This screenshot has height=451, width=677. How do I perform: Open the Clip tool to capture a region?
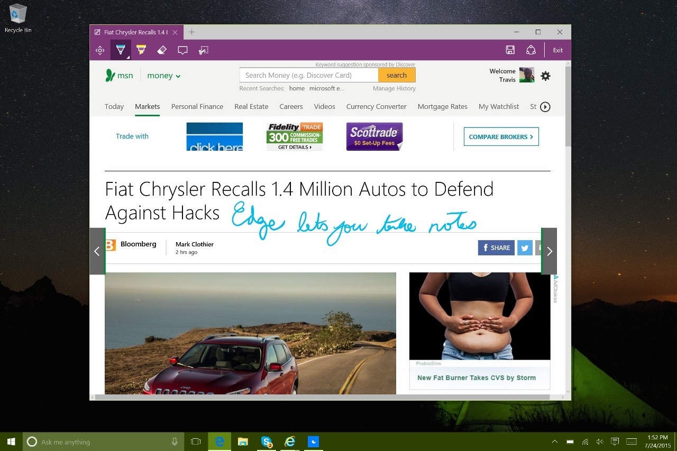tap(204, 50)
